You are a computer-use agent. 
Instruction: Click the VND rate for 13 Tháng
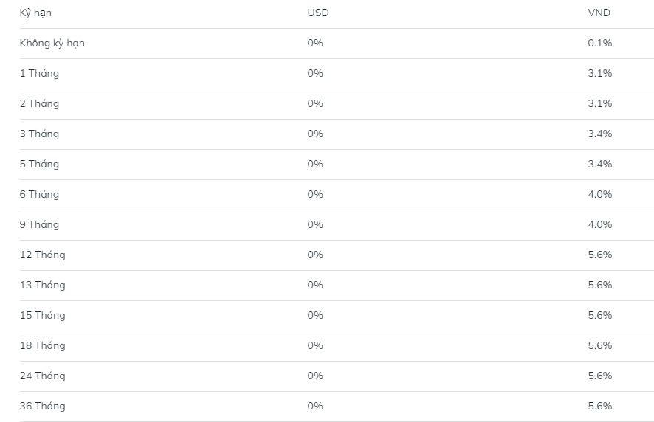600,286
